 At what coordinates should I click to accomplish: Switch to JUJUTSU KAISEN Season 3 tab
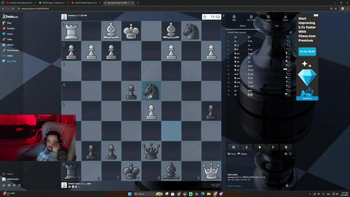point(86,3)
